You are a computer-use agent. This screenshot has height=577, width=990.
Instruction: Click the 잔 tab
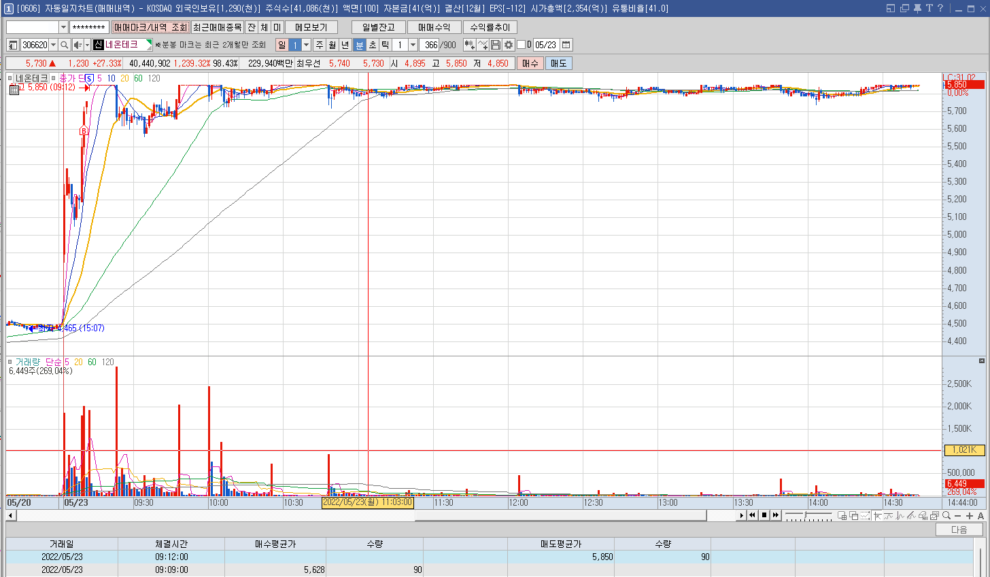coord(251,27)
